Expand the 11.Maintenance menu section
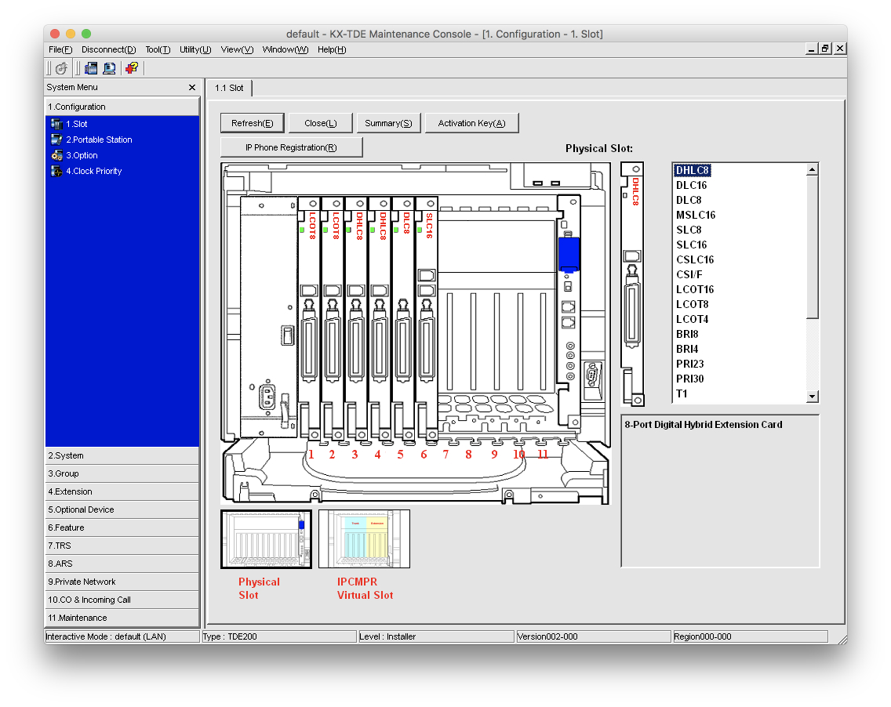Viewport: 891px width, 707px height. (x=122, y=618)
